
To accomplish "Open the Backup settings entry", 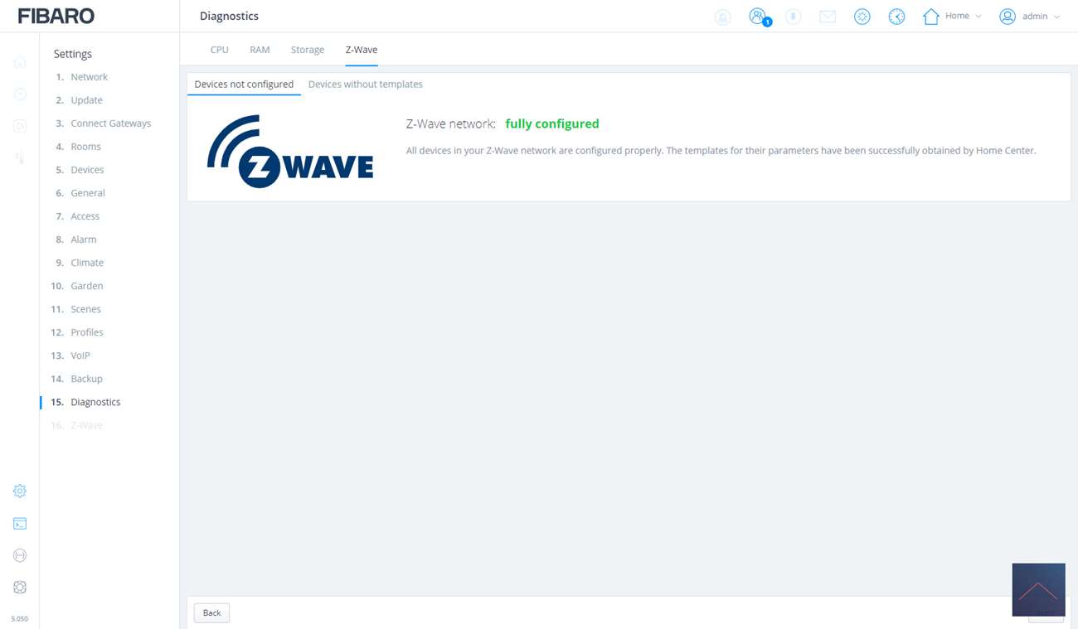I will (x=86, y=379).
